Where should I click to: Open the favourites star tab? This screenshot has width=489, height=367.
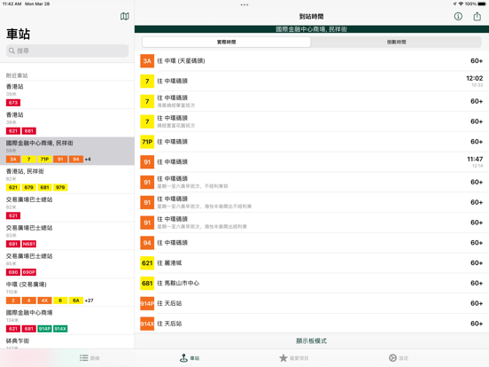[293, 358]
